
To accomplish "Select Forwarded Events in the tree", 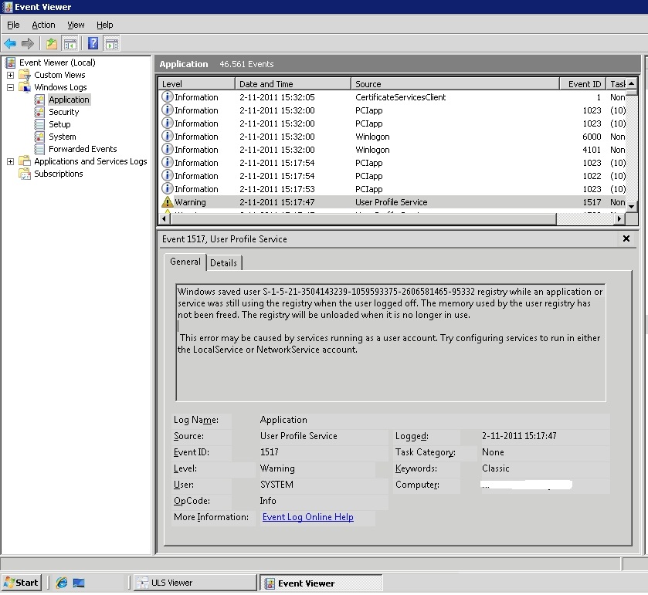I will (83, 149).
